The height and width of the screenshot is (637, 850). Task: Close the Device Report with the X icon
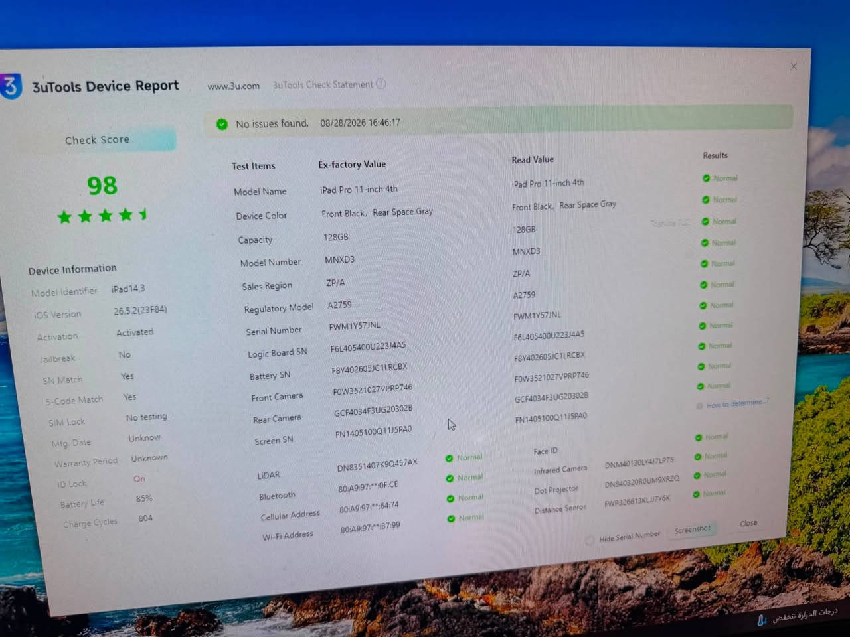click(794, 66)
